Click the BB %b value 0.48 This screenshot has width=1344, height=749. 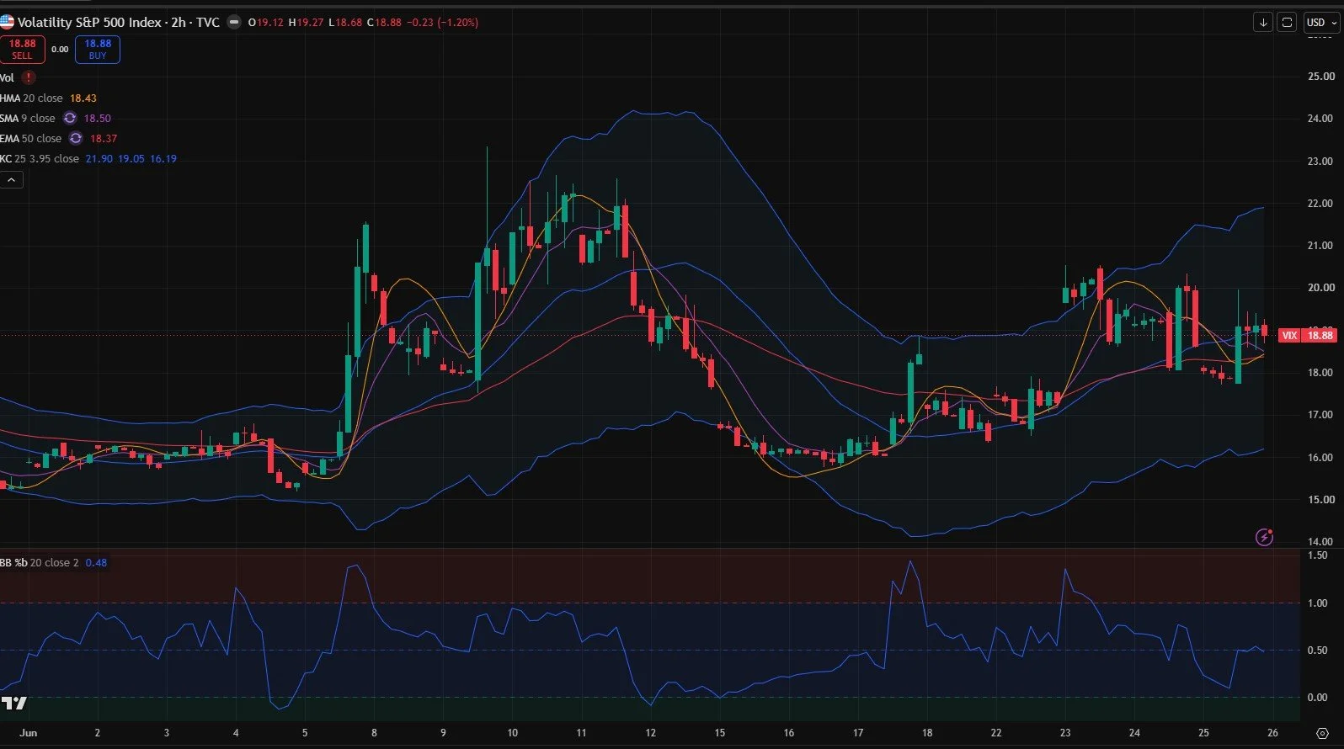97,563
